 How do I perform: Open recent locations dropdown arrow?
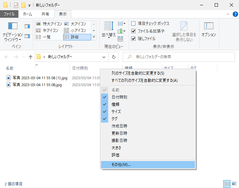point(24,57)
